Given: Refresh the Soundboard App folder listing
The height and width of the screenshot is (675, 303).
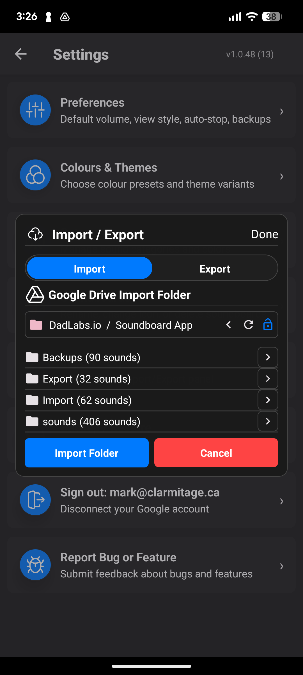Looking at the screenshot, I should pyautogui.click(x=248, y=325).
